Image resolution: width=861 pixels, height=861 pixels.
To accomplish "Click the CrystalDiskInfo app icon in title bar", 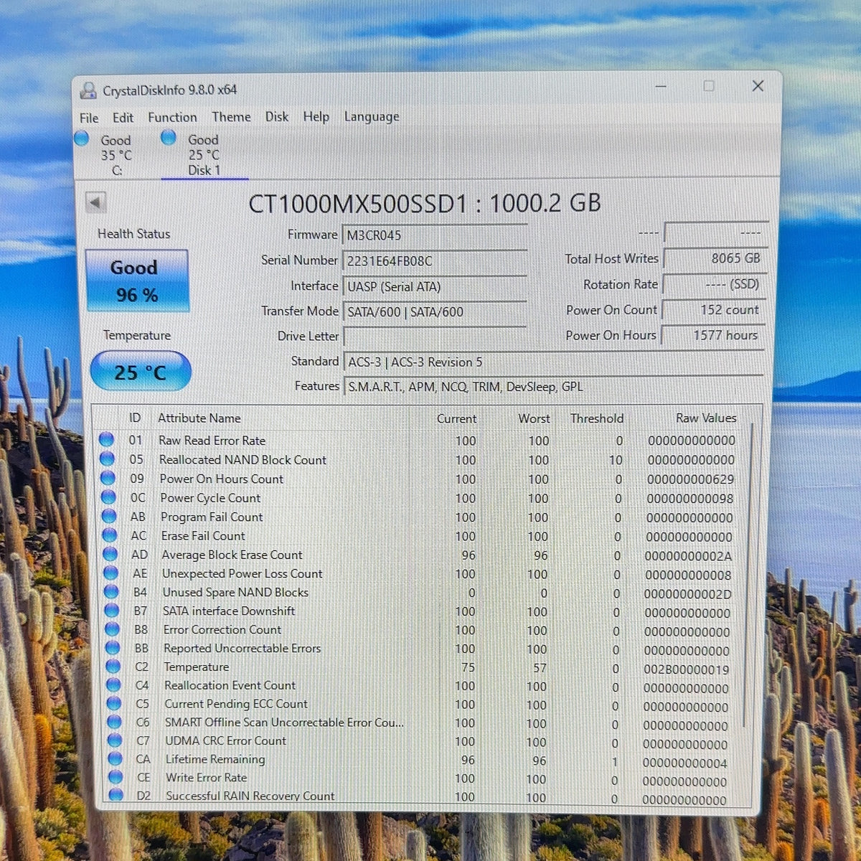I will [x=89, y=90].
